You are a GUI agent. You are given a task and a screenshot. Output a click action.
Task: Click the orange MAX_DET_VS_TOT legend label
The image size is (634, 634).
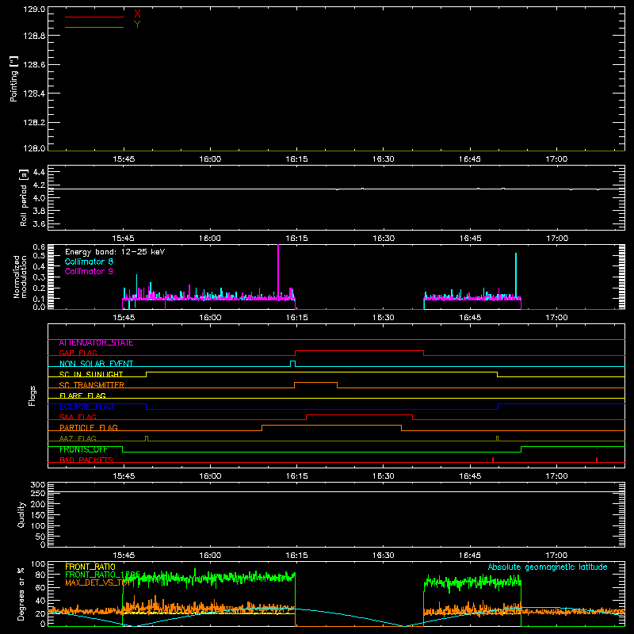click(98, 582)
